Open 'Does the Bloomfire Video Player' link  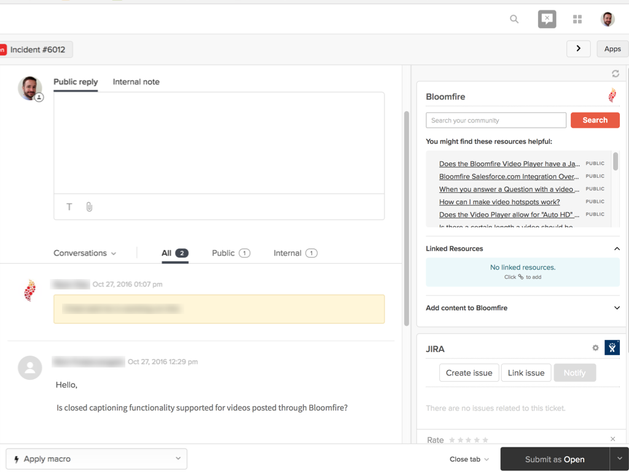point(509,163)
